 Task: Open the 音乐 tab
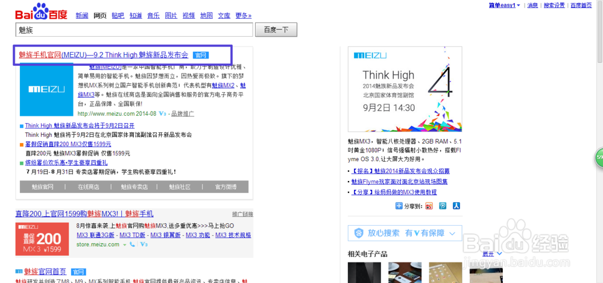click(x=153, y=16)
